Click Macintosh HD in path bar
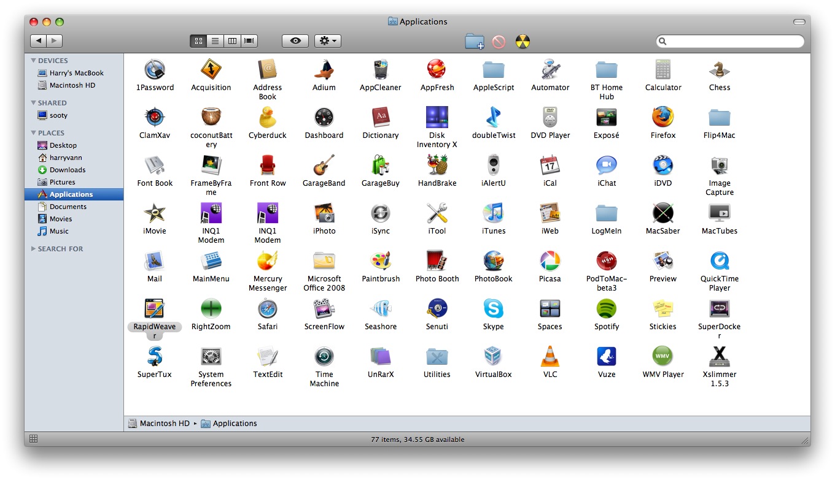This screenshot has height=480, width=835. coord(159,424)
